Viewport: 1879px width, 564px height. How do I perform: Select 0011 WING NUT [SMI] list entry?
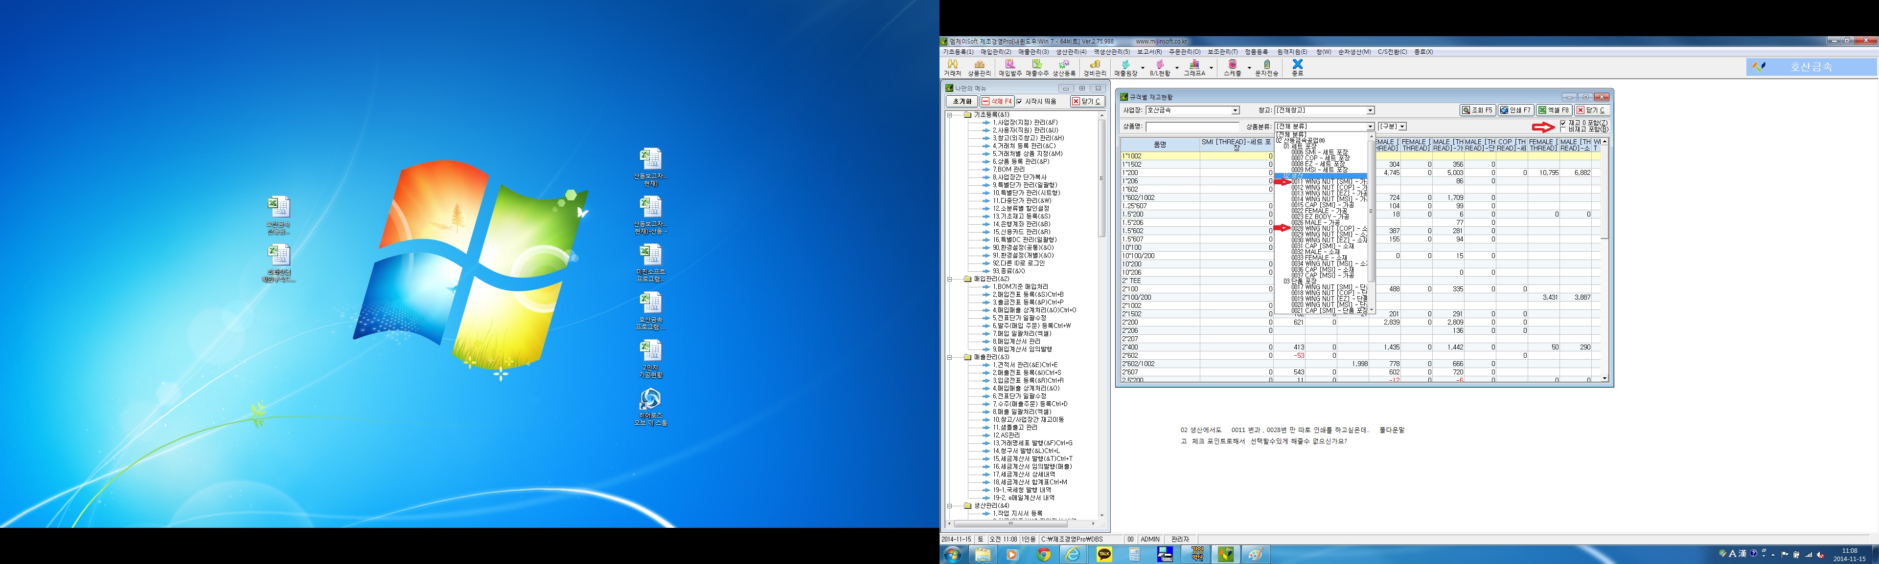tap(1329, 181)
